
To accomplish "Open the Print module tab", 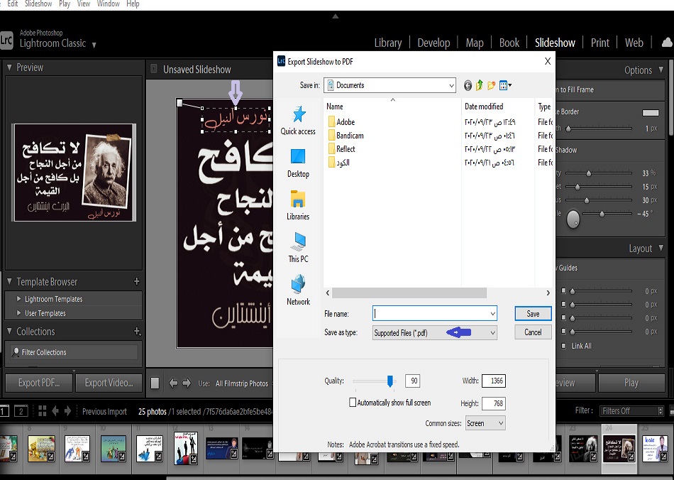I will pos(600,43).
